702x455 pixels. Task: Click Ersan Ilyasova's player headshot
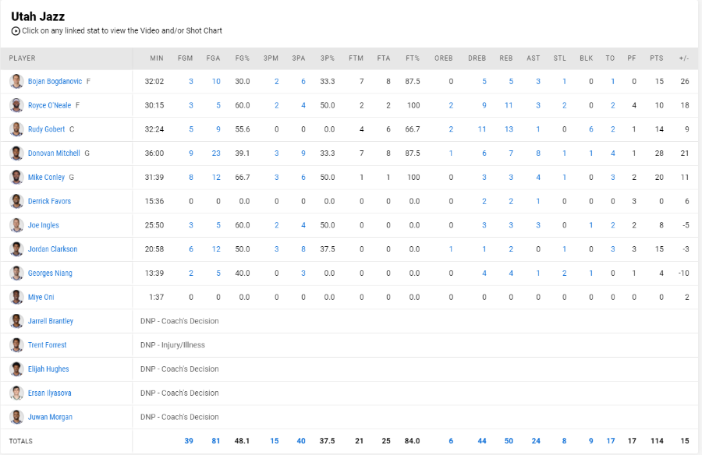point(16,393)
